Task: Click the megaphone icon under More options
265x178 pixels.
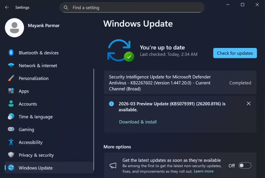Action: [x=113, y=165]
